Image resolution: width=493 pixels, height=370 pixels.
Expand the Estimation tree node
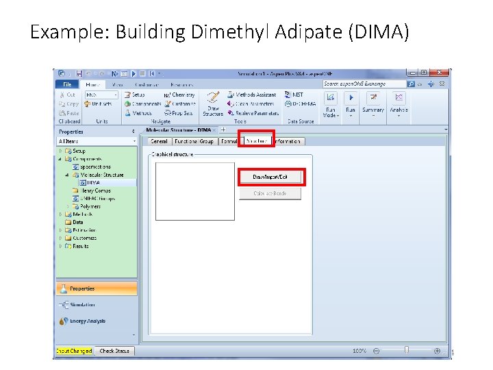(61, 230)
